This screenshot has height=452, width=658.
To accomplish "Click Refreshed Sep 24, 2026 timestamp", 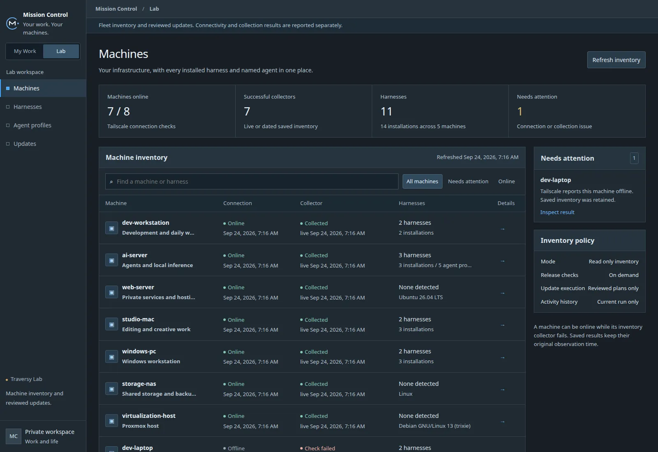I will (477, 157).
